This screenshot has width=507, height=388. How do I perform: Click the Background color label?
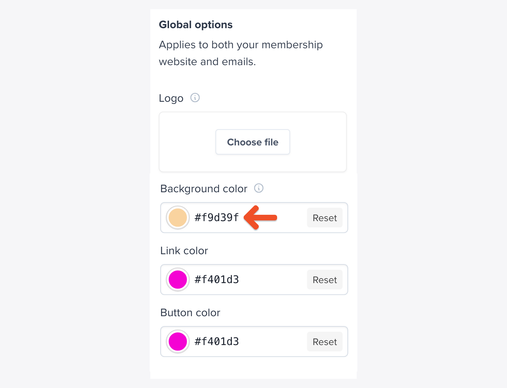click(204, 189)
